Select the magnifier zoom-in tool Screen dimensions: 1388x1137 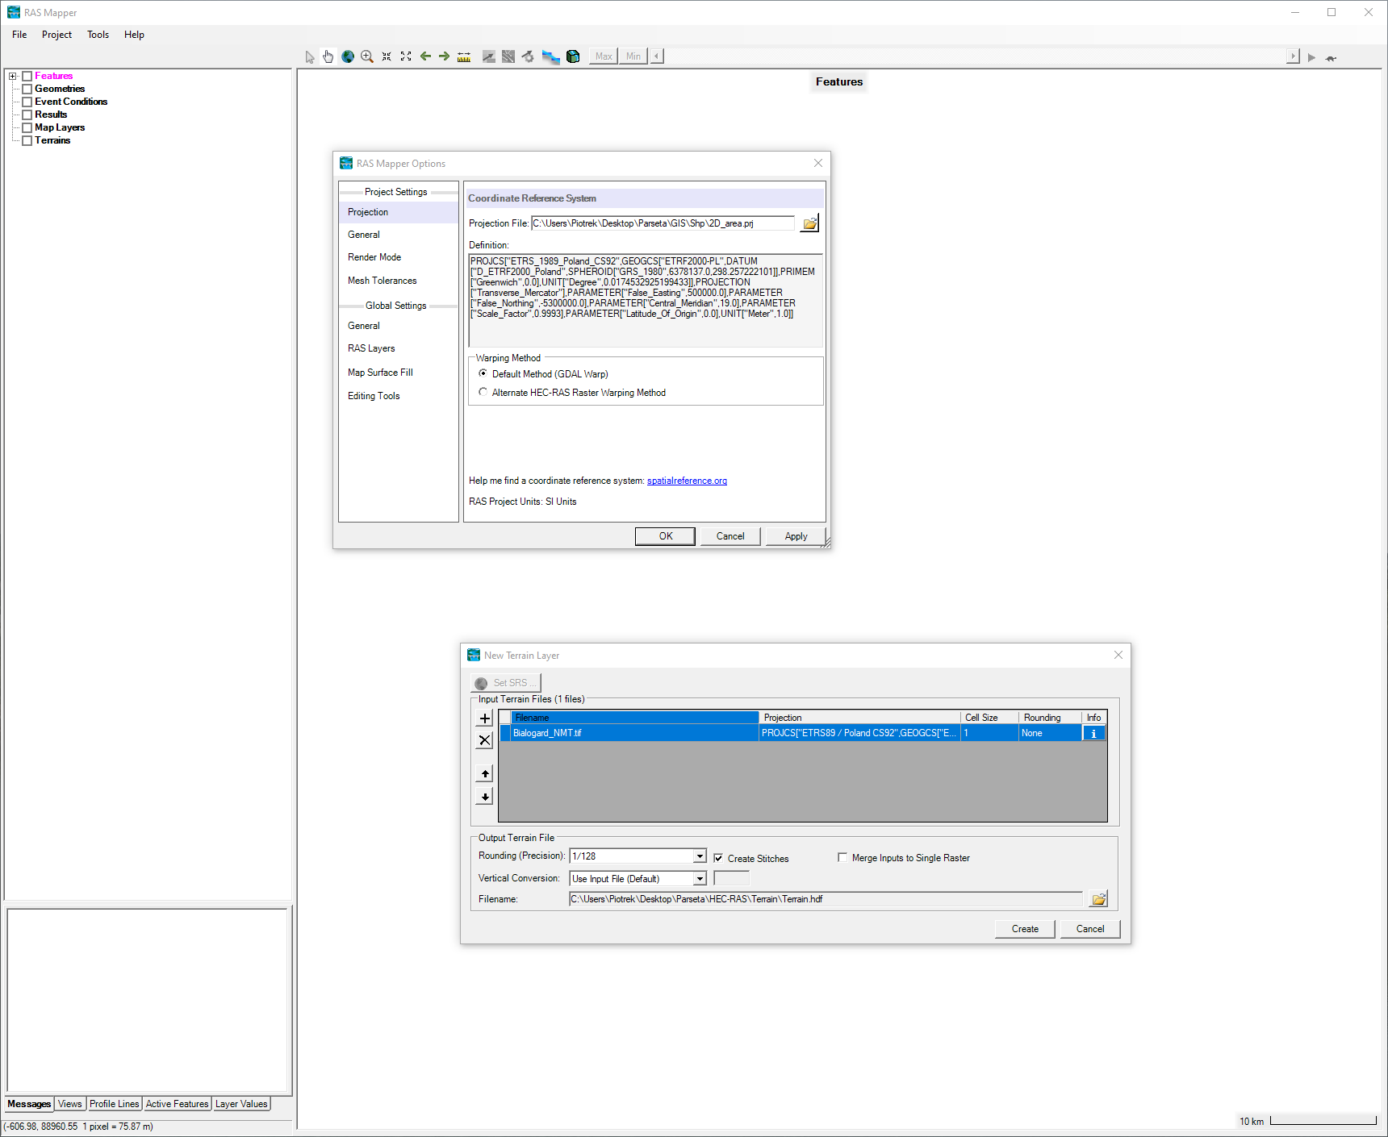[367, 56]
